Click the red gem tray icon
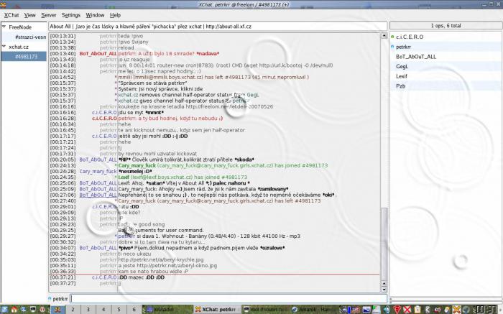Viewport: 503px width, 314px height. click(397, 310)
